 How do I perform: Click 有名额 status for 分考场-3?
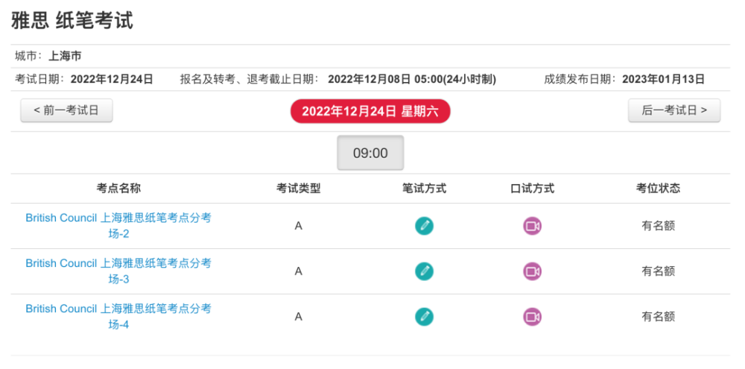click(659, 271)
